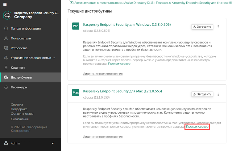Open three-dot menu for Windows distributive
232x151 pixels.
coord(218,27)
